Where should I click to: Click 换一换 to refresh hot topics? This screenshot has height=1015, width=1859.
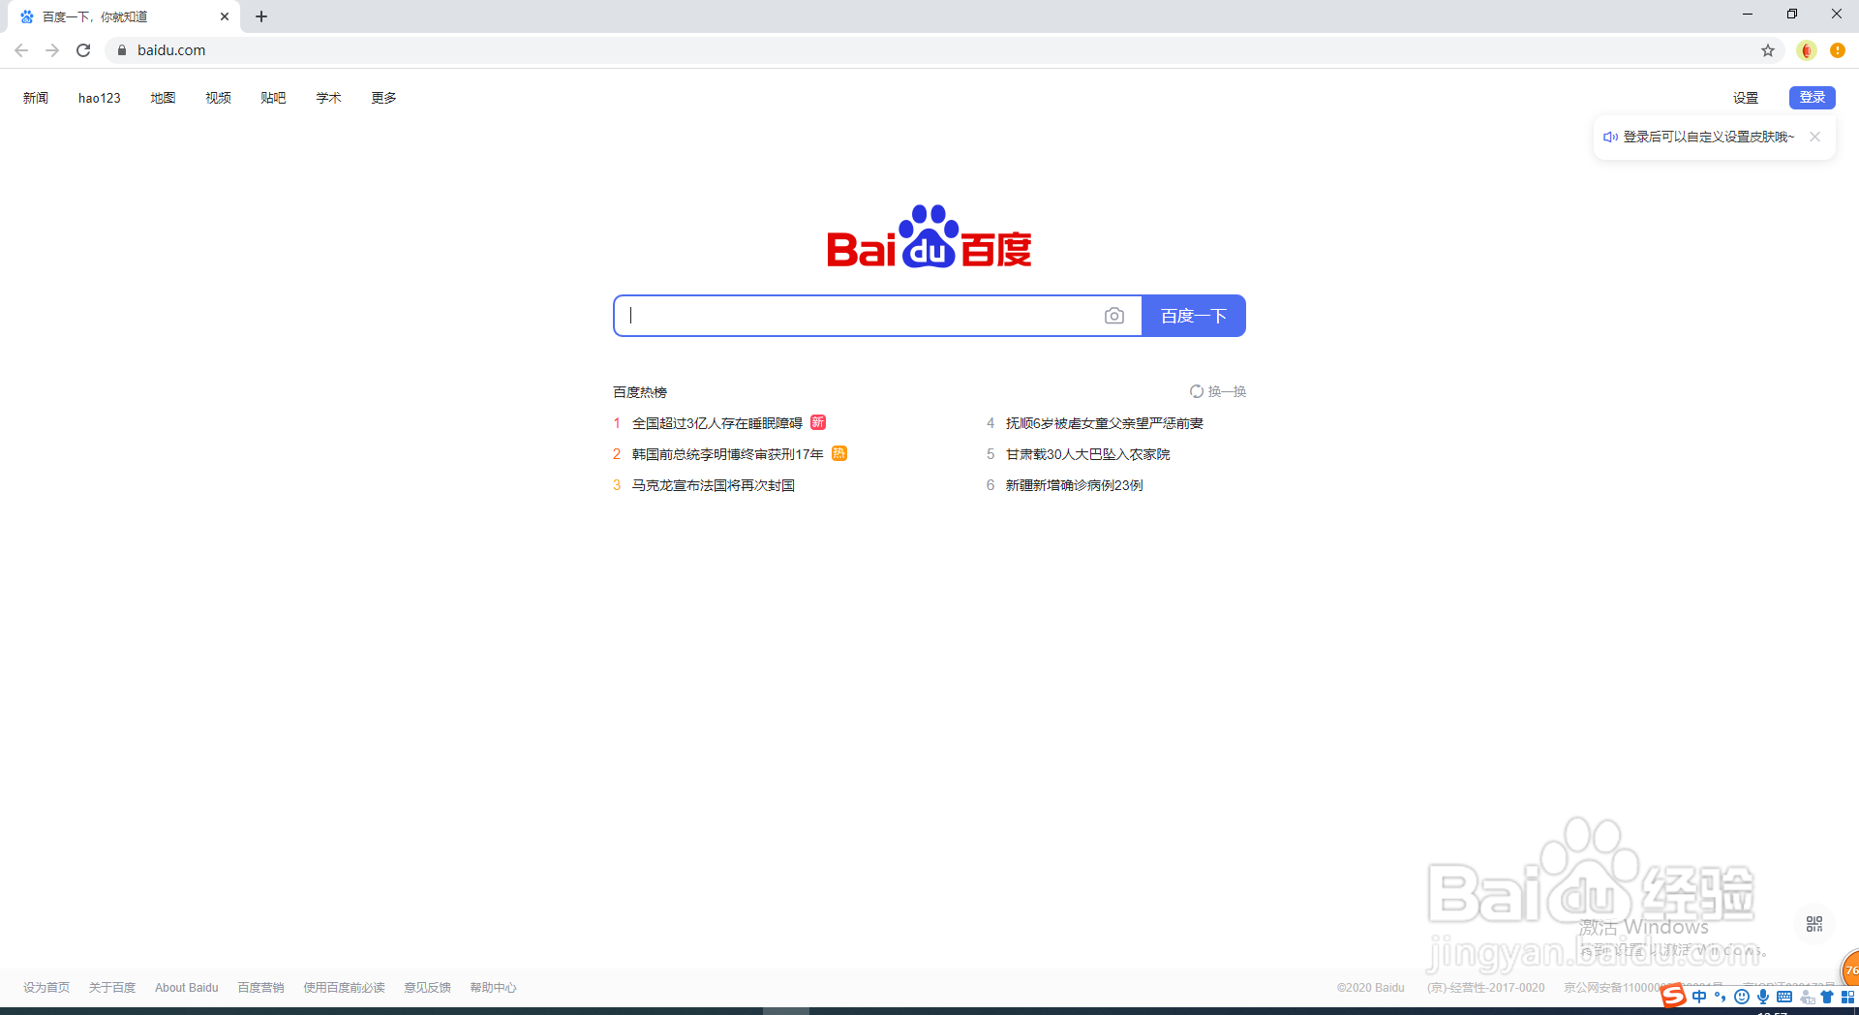point(1218,391)
